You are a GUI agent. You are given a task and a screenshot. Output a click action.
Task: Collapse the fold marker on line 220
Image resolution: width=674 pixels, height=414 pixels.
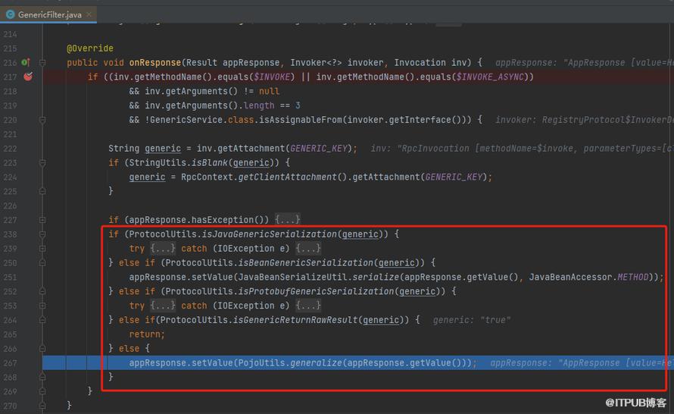(42, 120)
